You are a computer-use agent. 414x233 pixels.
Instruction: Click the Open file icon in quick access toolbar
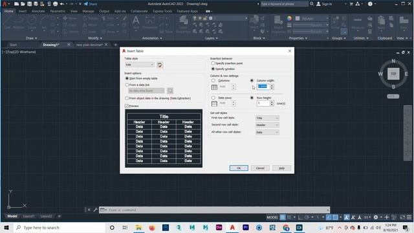(x=23, y=4)
